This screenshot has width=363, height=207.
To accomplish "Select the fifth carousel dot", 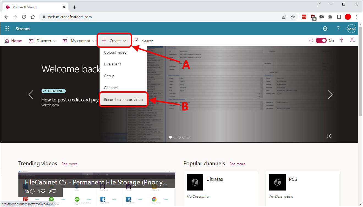I will point(188,137).
